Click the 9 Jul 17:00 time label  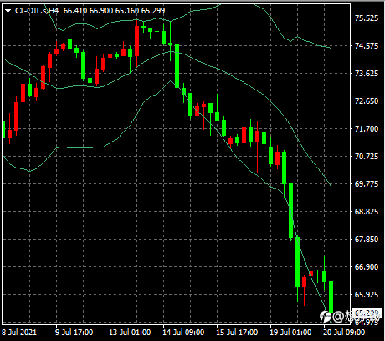point(74,333)
